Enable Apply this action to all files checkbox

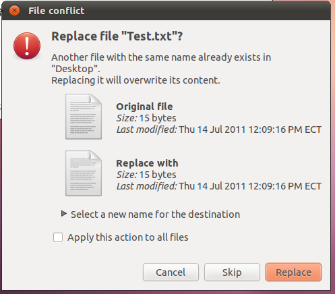58,237
